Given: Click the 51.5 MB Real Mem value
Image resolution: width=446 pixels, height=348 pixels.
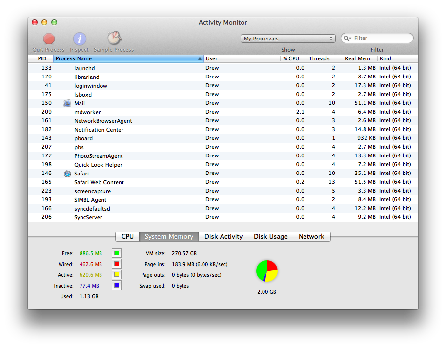Looking at the screenshot, I should coord(365,182).
